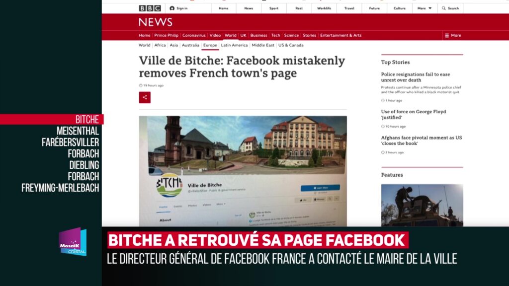Click the Search magnifier icon
Image resolution: width=509 pixels, height=286 pixels.
click(x=444, y=8)
